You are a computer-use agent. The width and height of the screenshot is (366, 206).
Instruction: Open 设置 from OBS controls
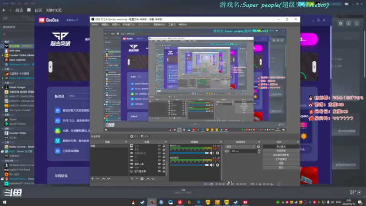click(x=281, y=163)
